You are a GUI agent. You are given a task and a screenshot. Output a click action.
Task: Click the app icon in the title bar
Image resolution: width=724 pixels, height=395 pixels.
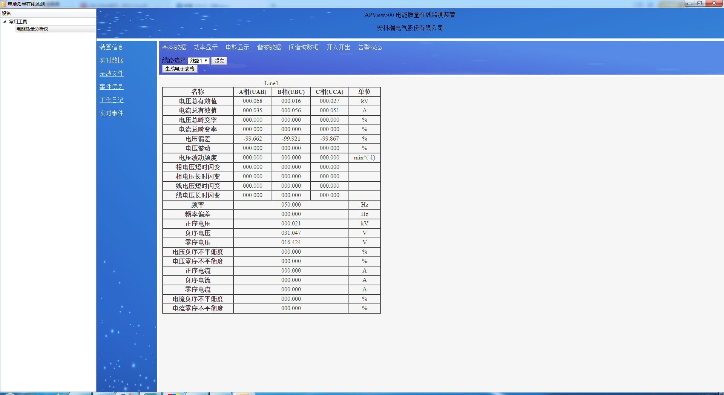point(3,4)
